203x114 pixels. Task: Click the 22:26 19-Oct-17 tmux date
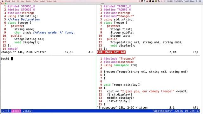(x=187, y=111)
